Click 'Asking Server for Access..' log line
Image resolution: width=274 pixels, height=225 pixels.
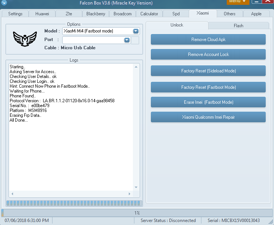[33, 72]
